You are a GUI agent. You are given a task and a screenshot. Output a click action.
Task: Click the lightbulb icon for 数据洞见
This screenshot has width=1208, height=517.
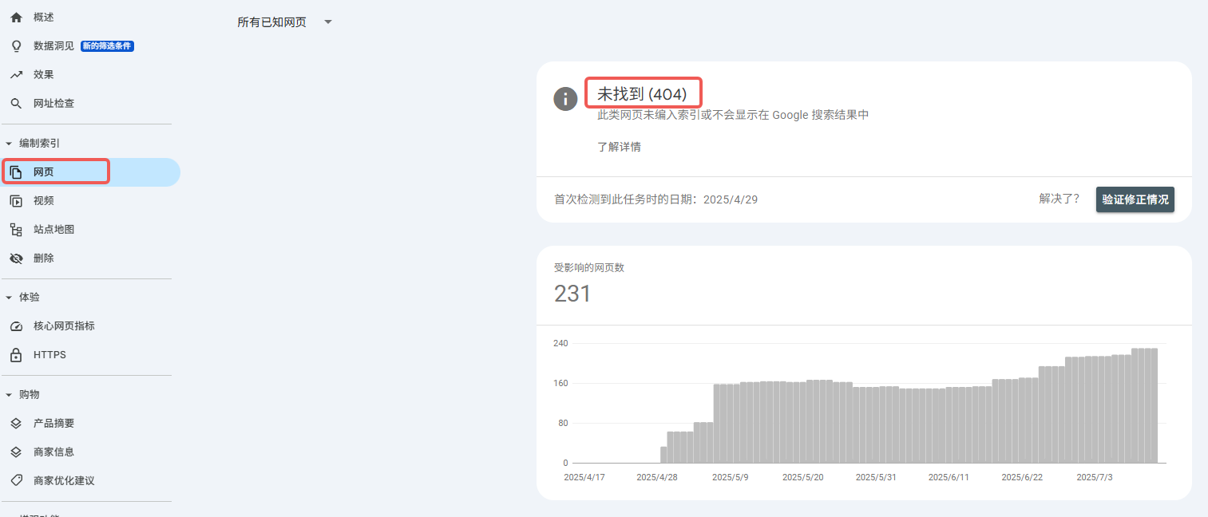16,46
